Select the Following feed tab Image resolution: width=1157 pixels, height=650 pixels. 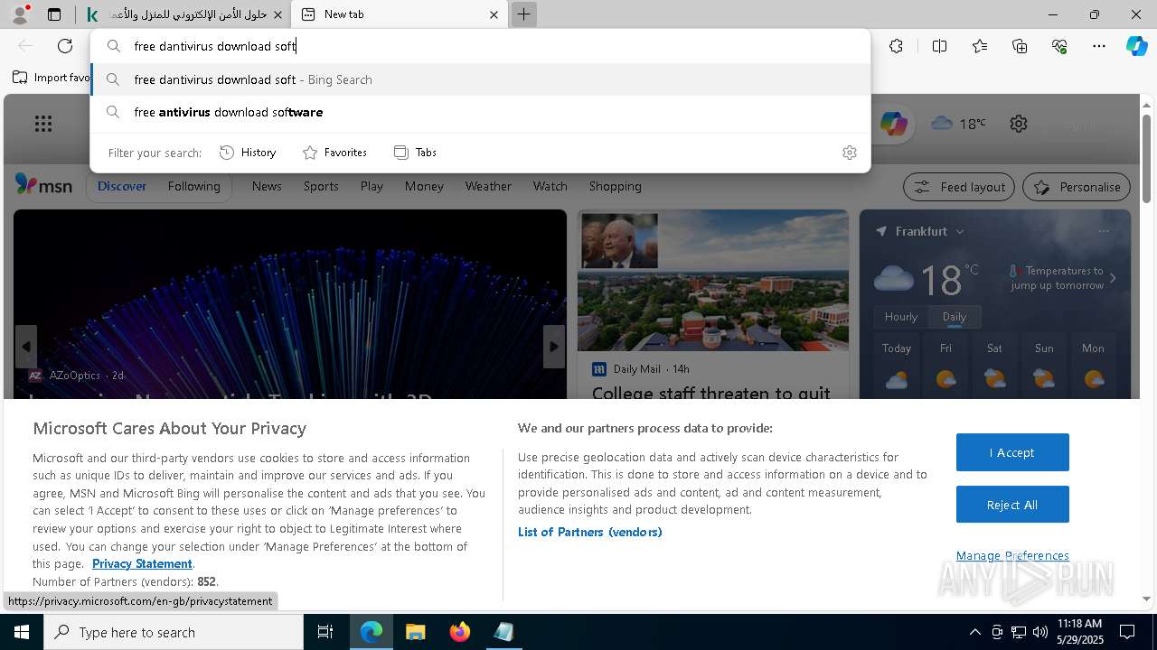tap(193, 186)
